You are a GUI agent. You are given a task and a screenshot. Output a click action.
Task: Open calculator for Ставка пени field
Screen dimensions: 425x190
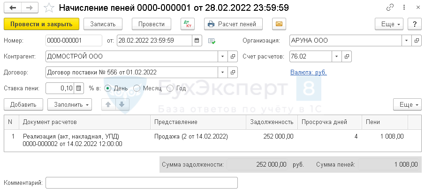pos(79,88)
